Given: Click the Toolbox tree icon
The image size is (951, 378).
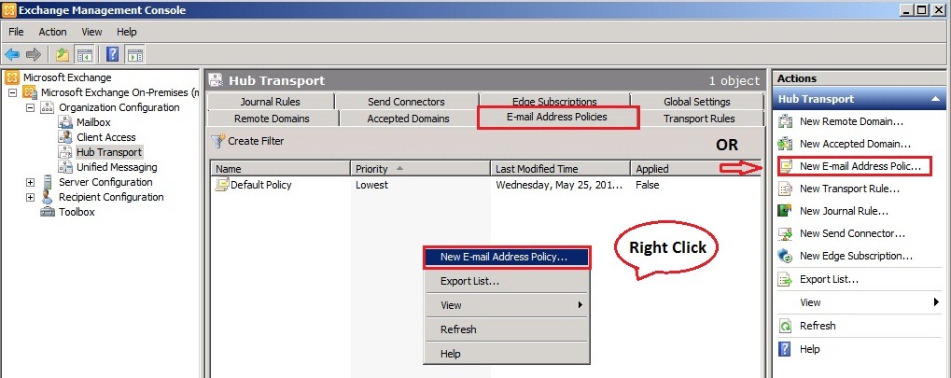Looking at the screenshot, I should tap(48, 212).
